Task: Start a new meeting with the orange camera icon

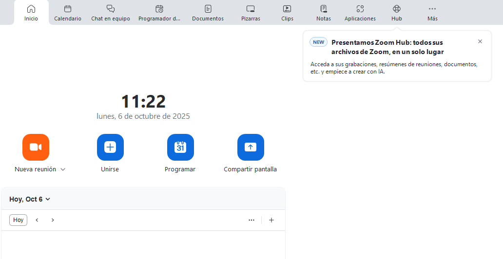Action: click(x=36, y=147)
